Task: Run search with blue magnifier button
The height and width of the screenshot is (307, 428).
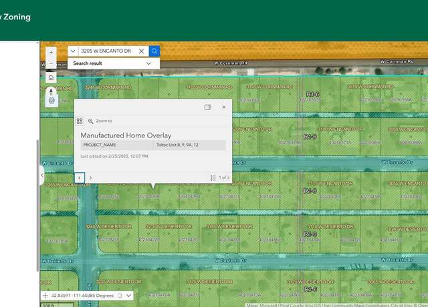Action: [x=154, y=51]
